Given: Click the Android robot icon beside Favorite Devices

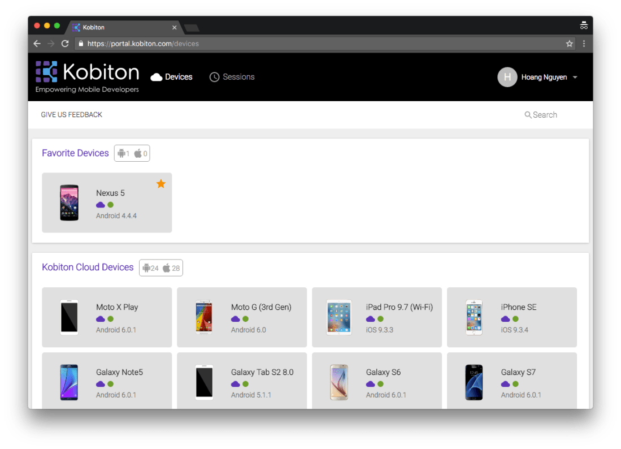Looking at the screenshot, I should coord(121,153).
